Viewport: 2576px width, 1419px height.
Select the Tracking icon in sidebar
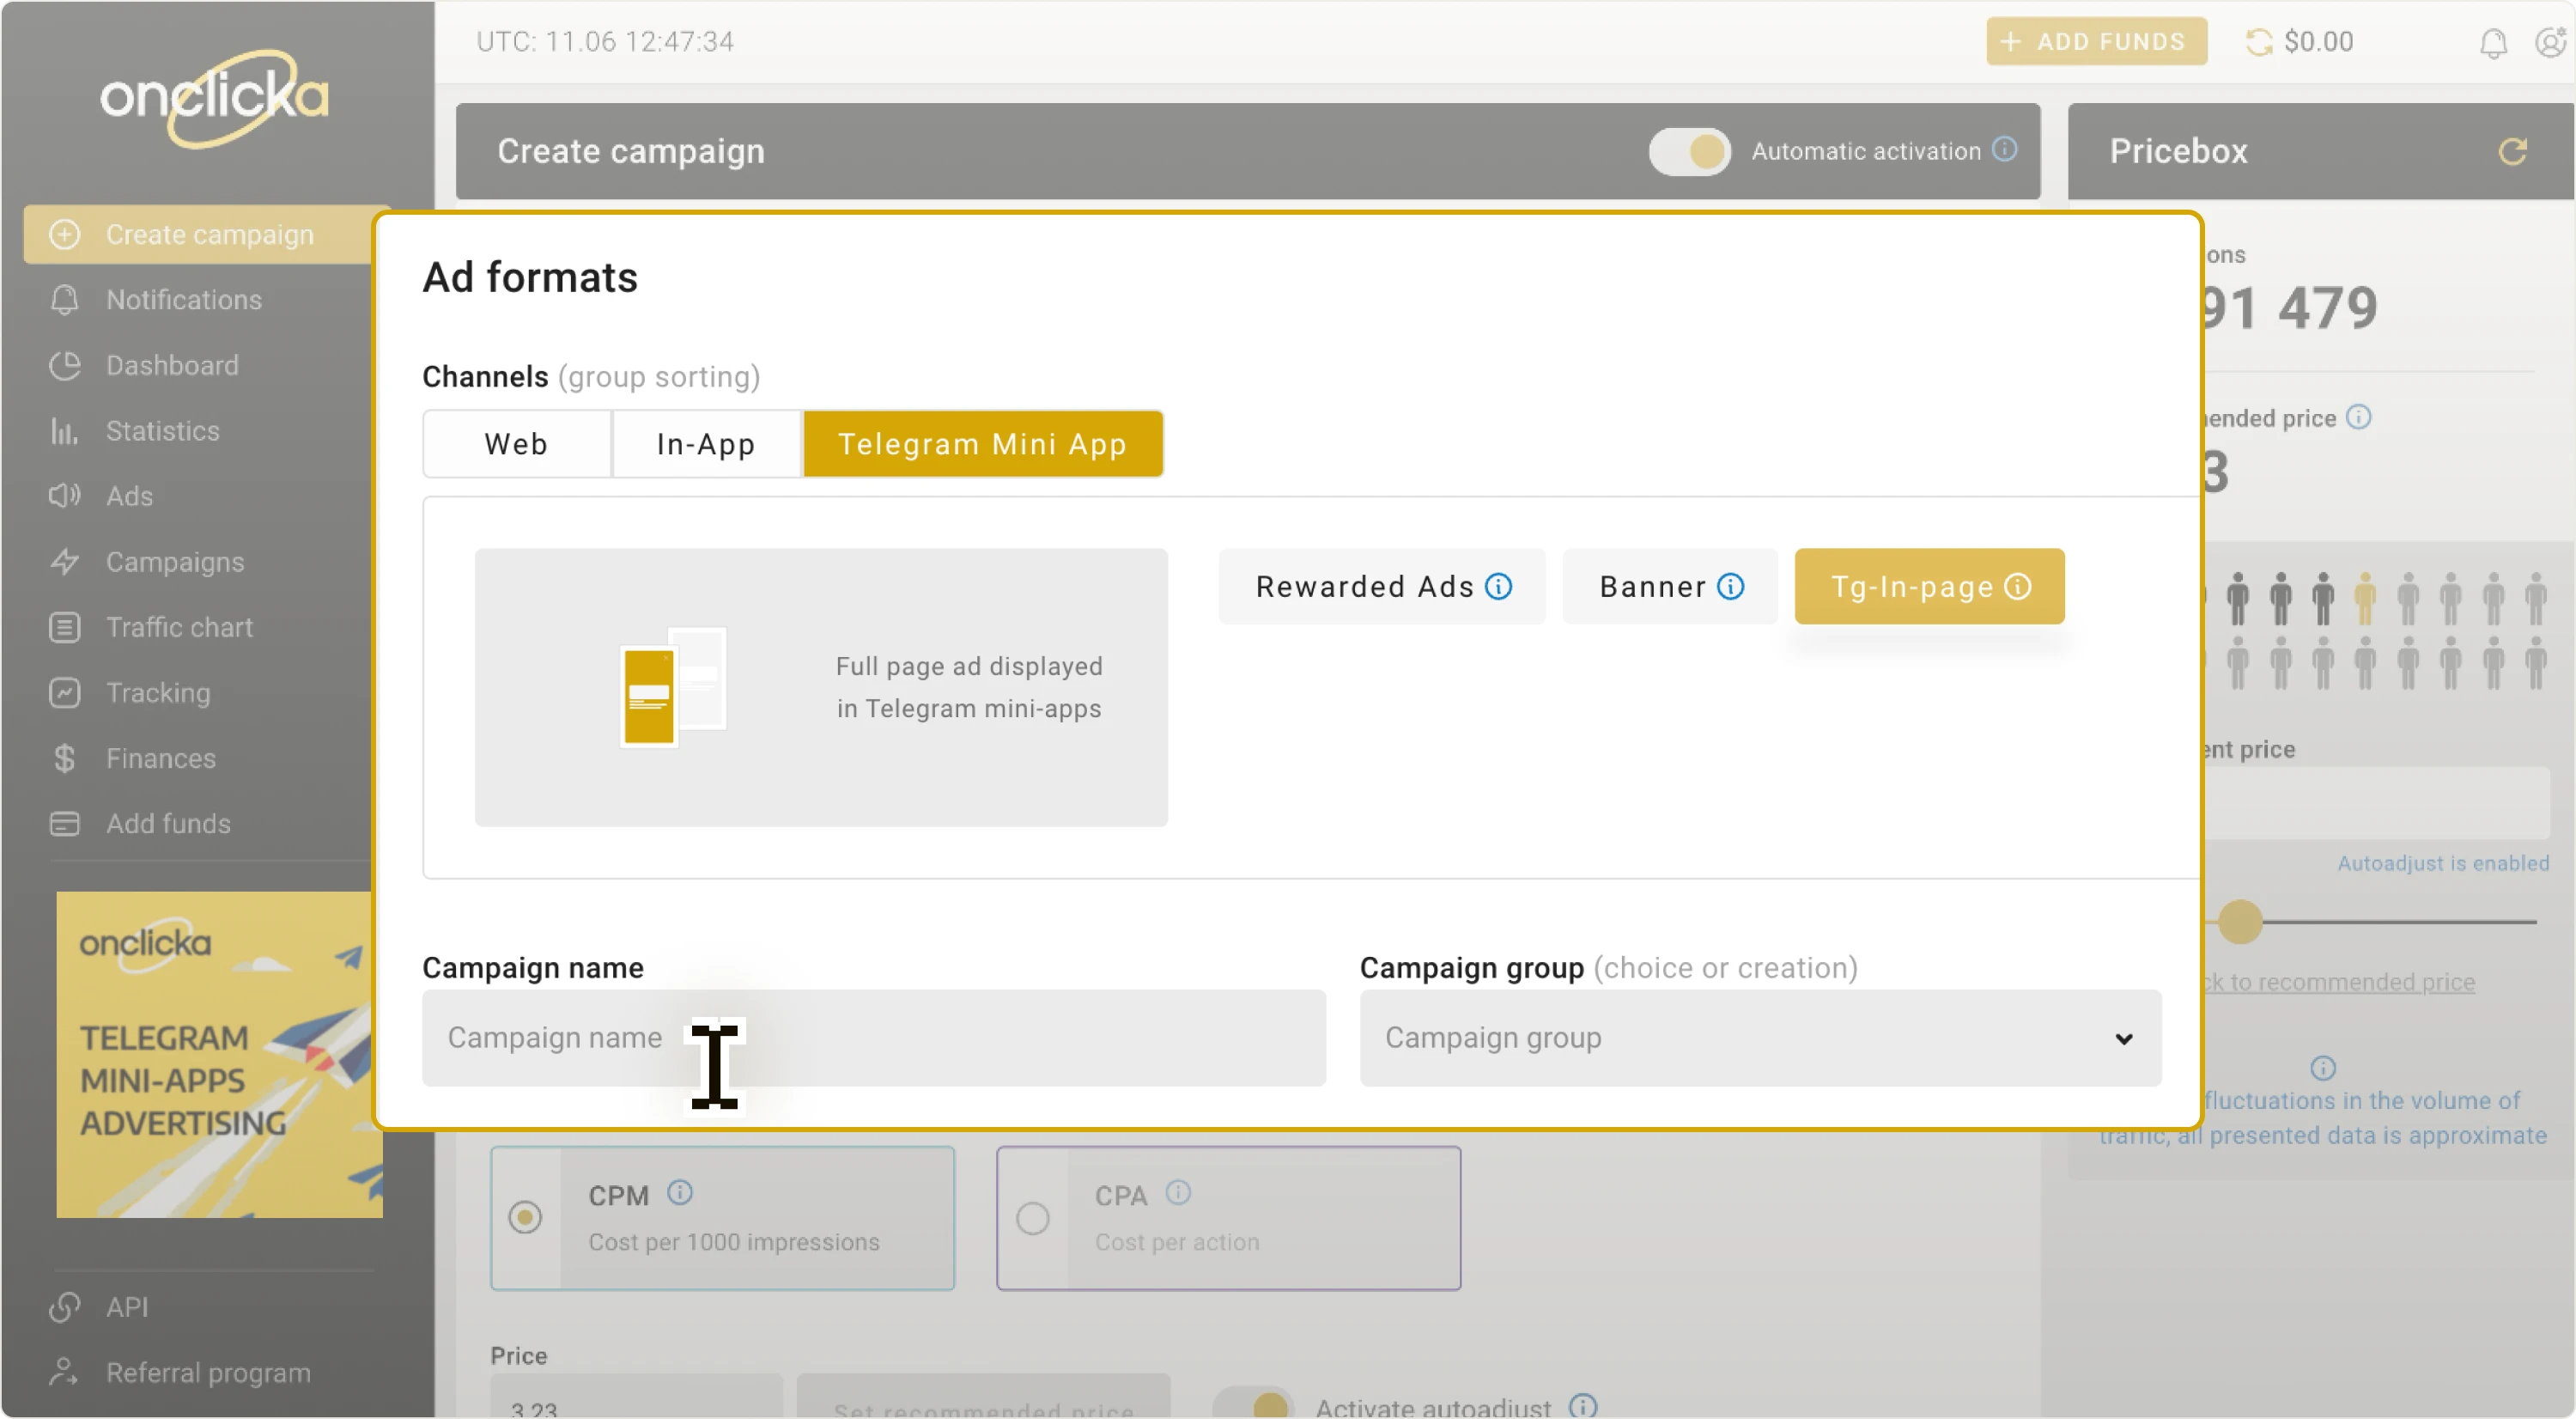64,692
